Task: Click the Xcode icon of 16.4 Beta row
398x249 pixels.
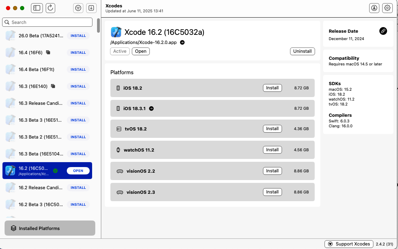Action: click(11, 69)
